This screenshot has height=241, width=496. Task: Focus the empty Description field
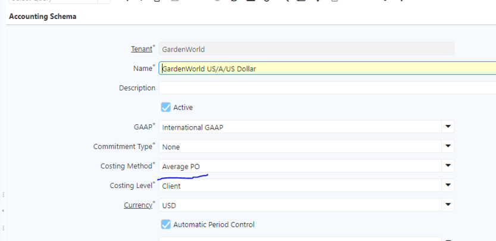327,88
